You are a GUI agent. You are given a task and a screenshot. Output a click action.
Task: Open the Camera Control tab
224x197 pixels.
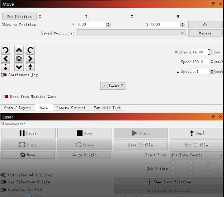click(x=71, y=108)
